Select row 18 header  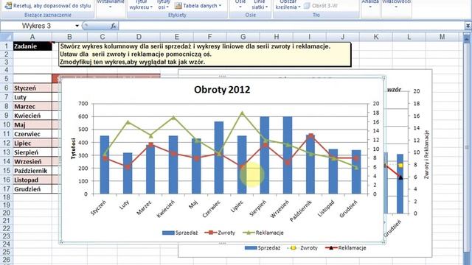coord(7,197)
